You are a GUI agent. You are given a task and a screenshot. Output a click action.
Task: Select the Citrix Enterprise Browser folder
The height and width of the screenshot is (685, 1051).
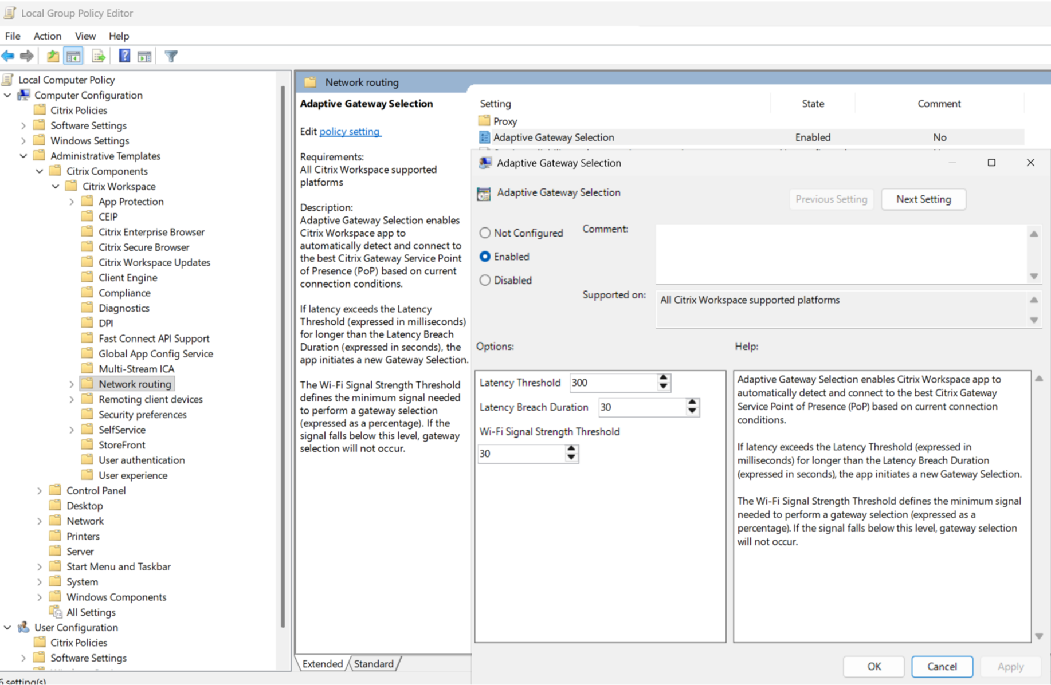pyautogui.click(x=151, y=232)
